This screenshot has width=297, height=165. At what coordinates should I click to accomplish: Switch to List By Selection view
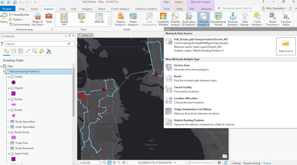pos(21,51)
